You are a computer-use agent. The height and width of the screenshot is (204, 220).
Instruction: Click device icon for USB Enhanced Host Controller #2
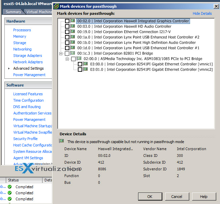[73, 37]
